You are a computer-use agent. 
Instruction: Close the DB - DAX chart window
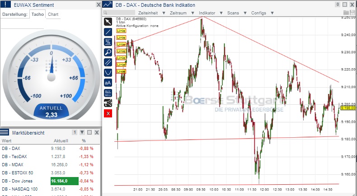point(352,5)
